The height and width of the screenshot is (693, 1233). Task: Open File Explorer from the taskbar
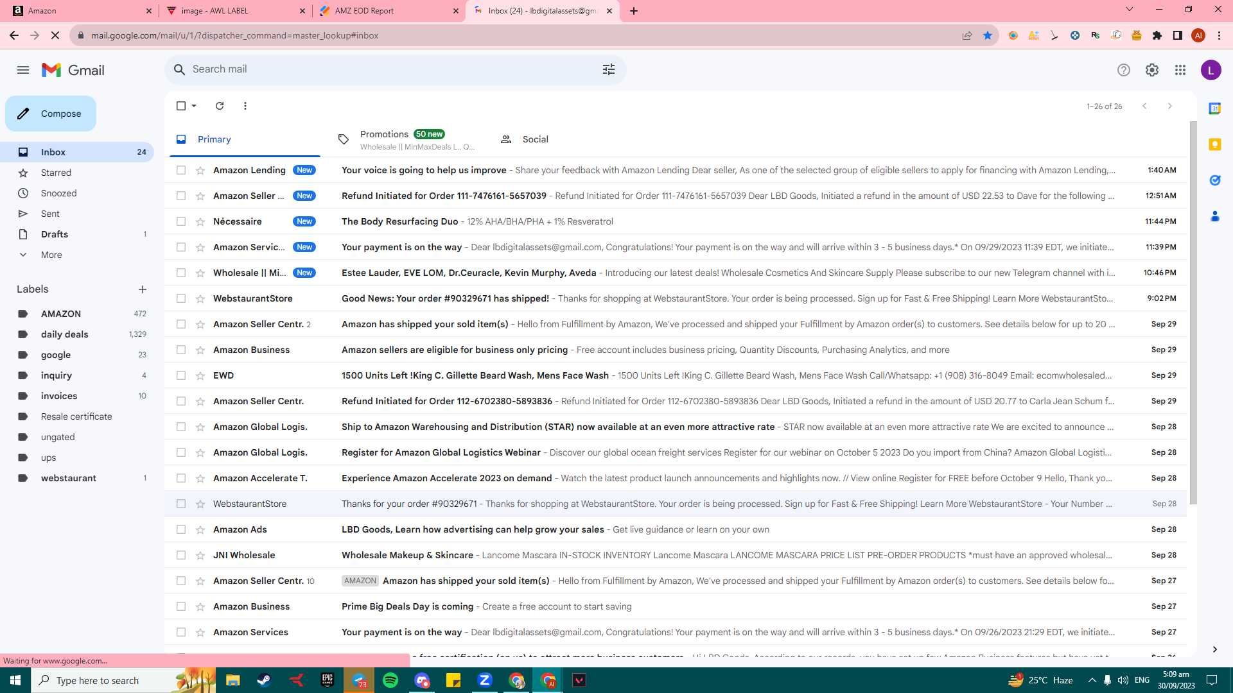pyautogui.click(x=232, y=680)
